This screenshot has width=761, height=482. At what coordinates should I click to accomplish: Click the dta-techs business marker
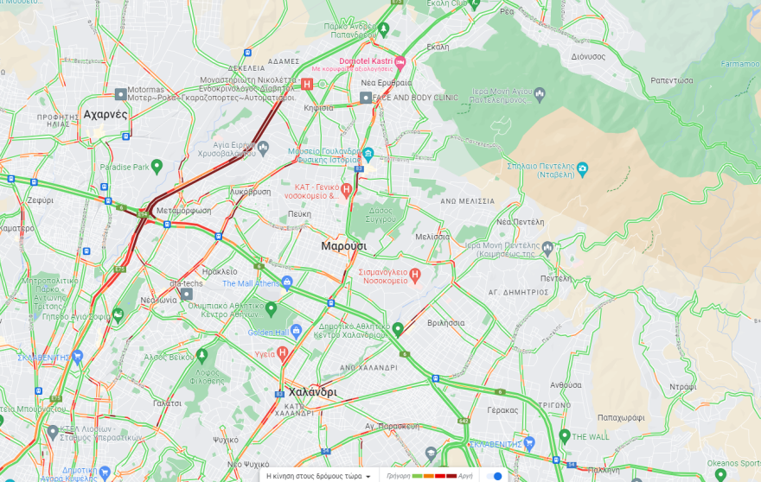coord(187,294)
